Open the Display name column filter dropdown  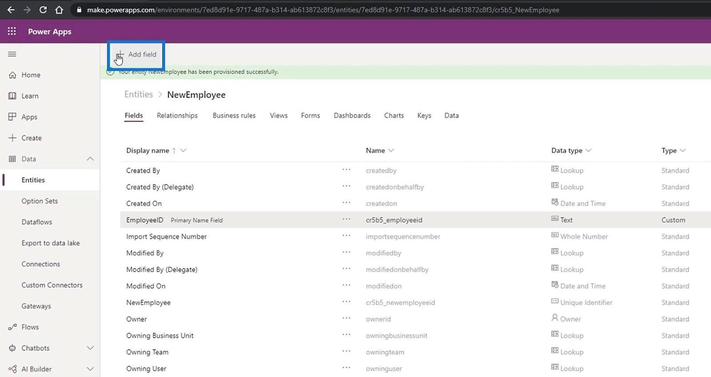(183, 150)
